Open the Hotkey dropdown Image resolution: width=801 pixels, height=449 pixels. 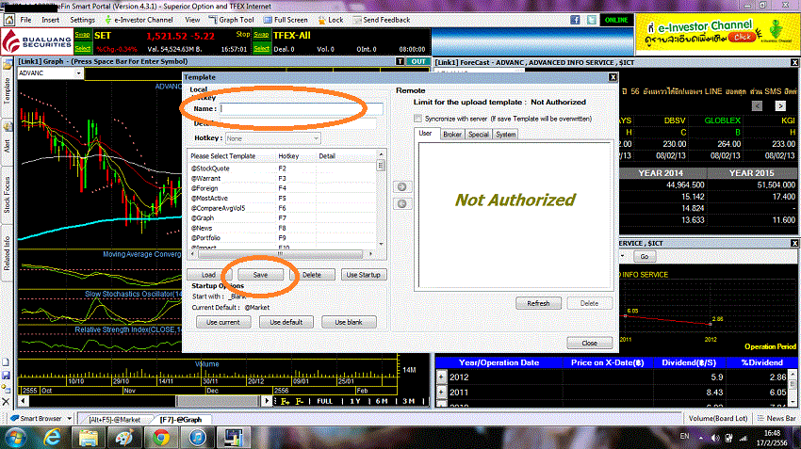click(x=272, y=138)
